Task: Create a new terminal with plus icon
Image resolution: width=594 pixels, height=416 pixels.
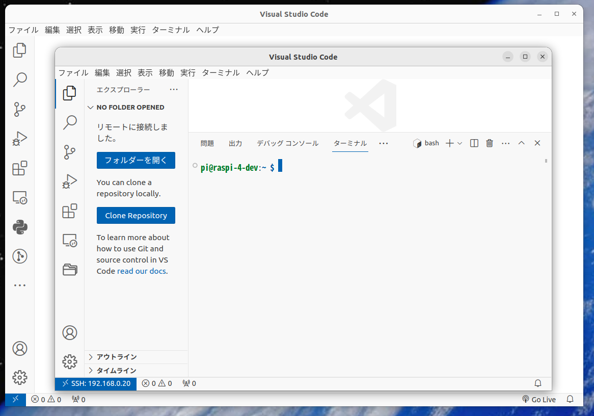Action: tap(450, 143)
